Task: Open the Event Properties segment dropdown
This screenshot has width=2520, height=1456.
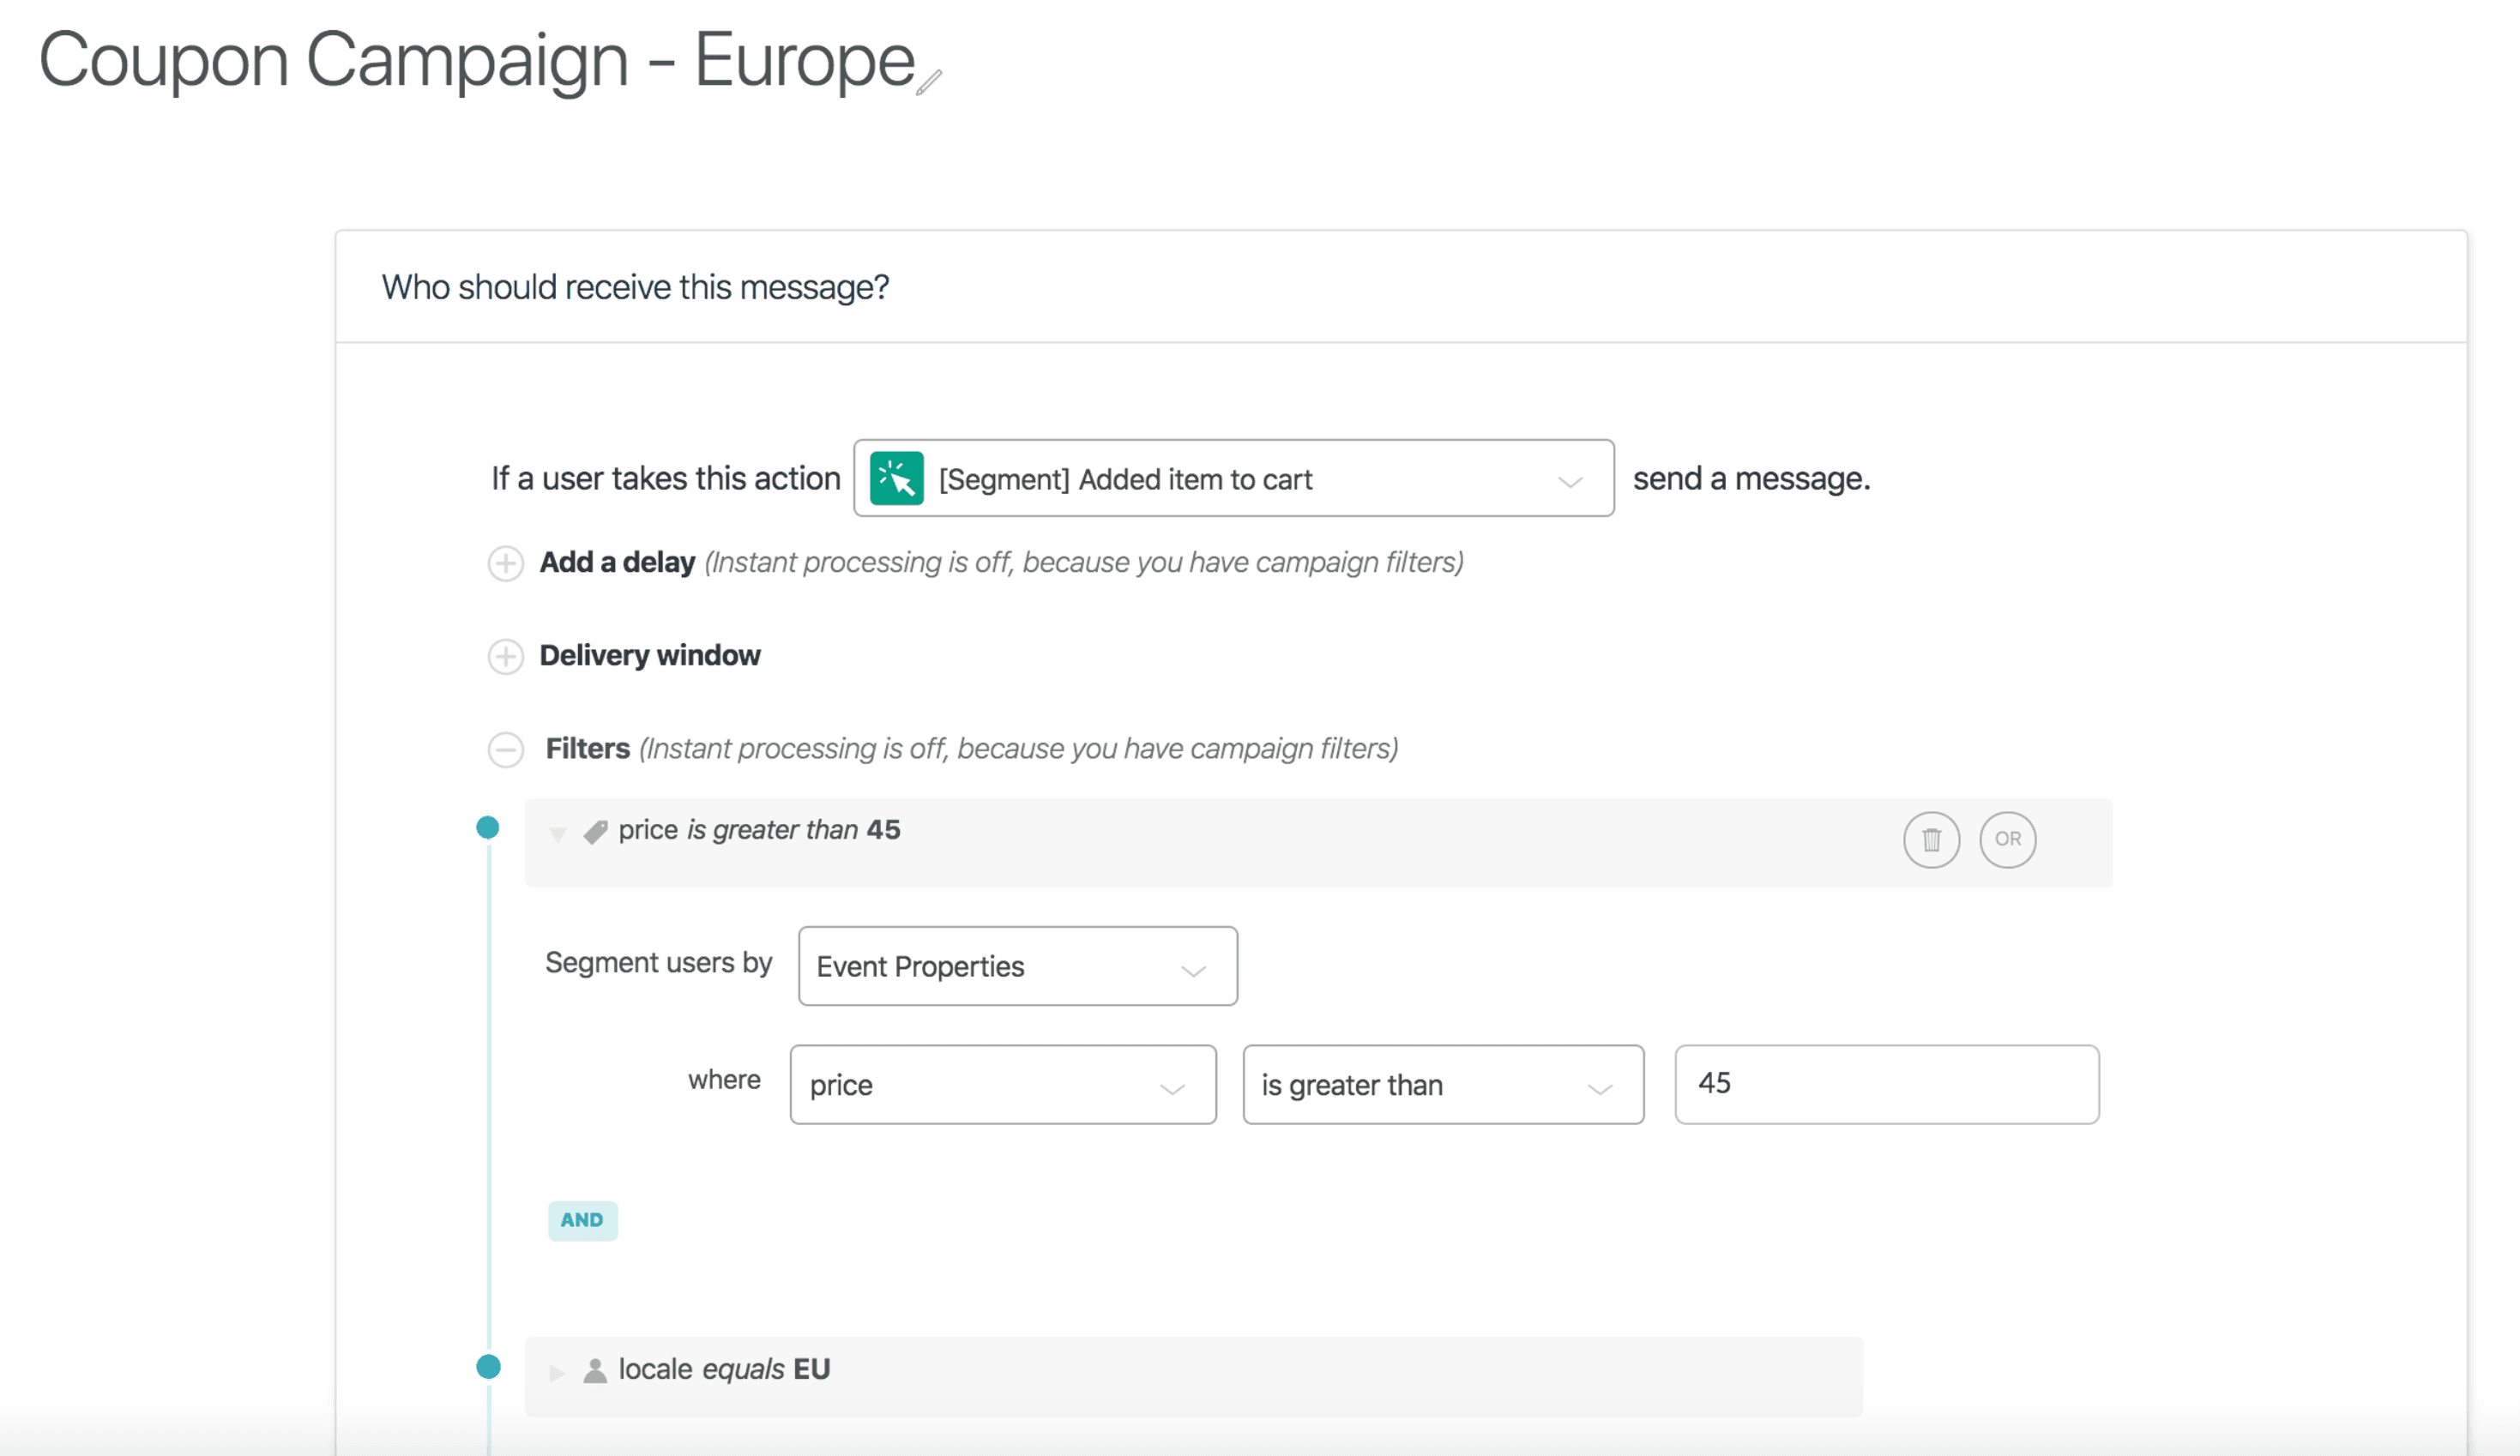Action: [x=1017, y=967]
